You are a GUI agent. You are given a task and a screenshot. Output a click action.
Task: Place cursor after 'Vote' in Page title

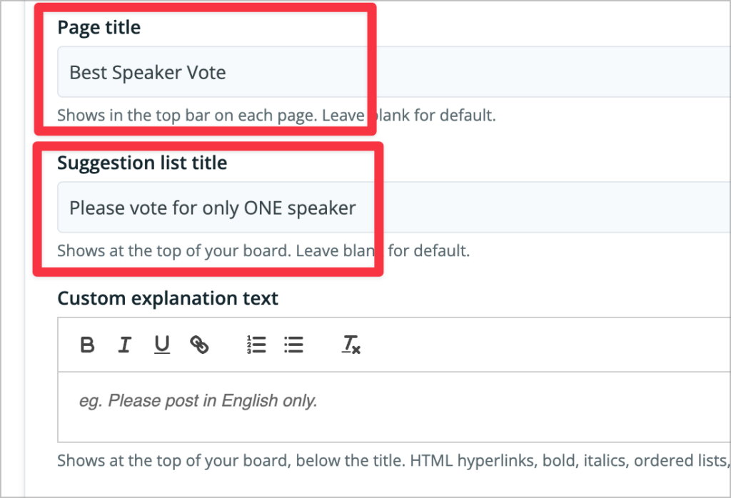[227, 73]
